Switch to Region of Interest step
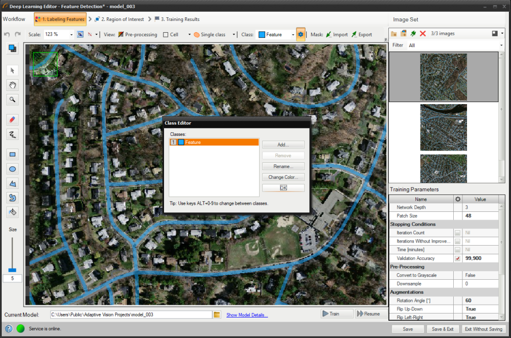 (x=119, y=19)
